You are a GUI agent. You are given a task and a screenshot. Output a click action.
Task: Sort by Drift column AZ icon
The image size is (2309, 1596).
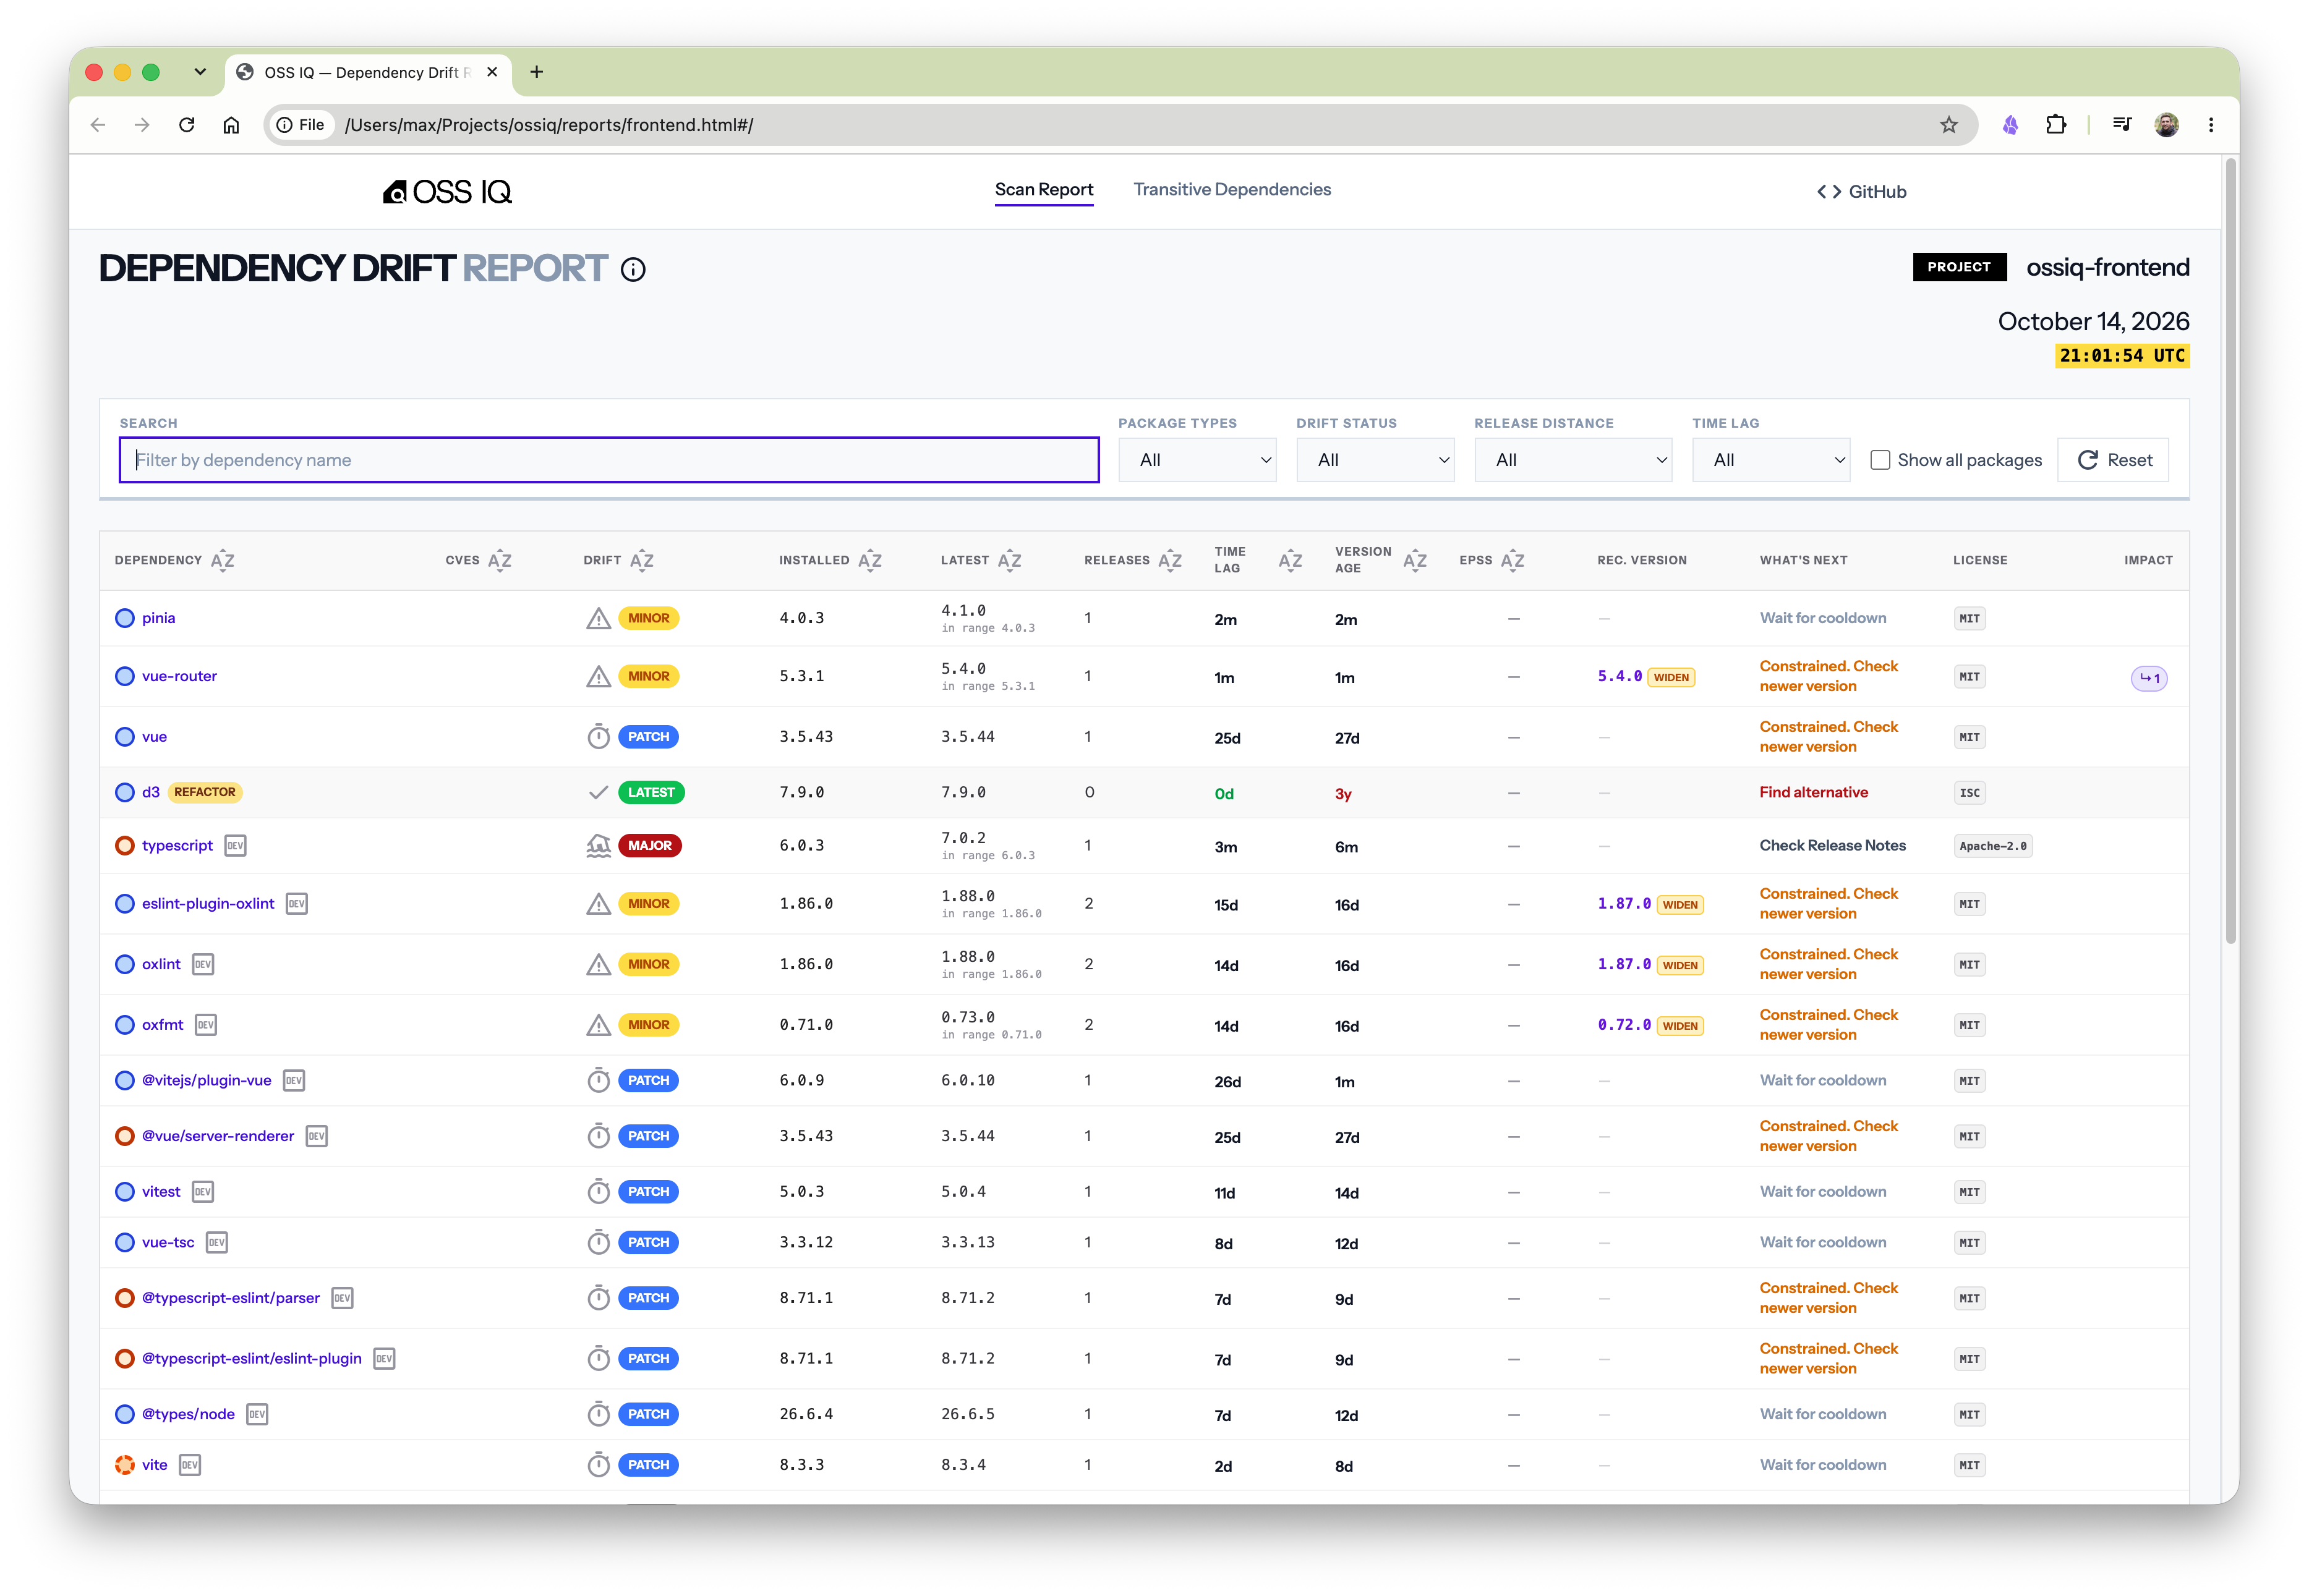[641, 560]
